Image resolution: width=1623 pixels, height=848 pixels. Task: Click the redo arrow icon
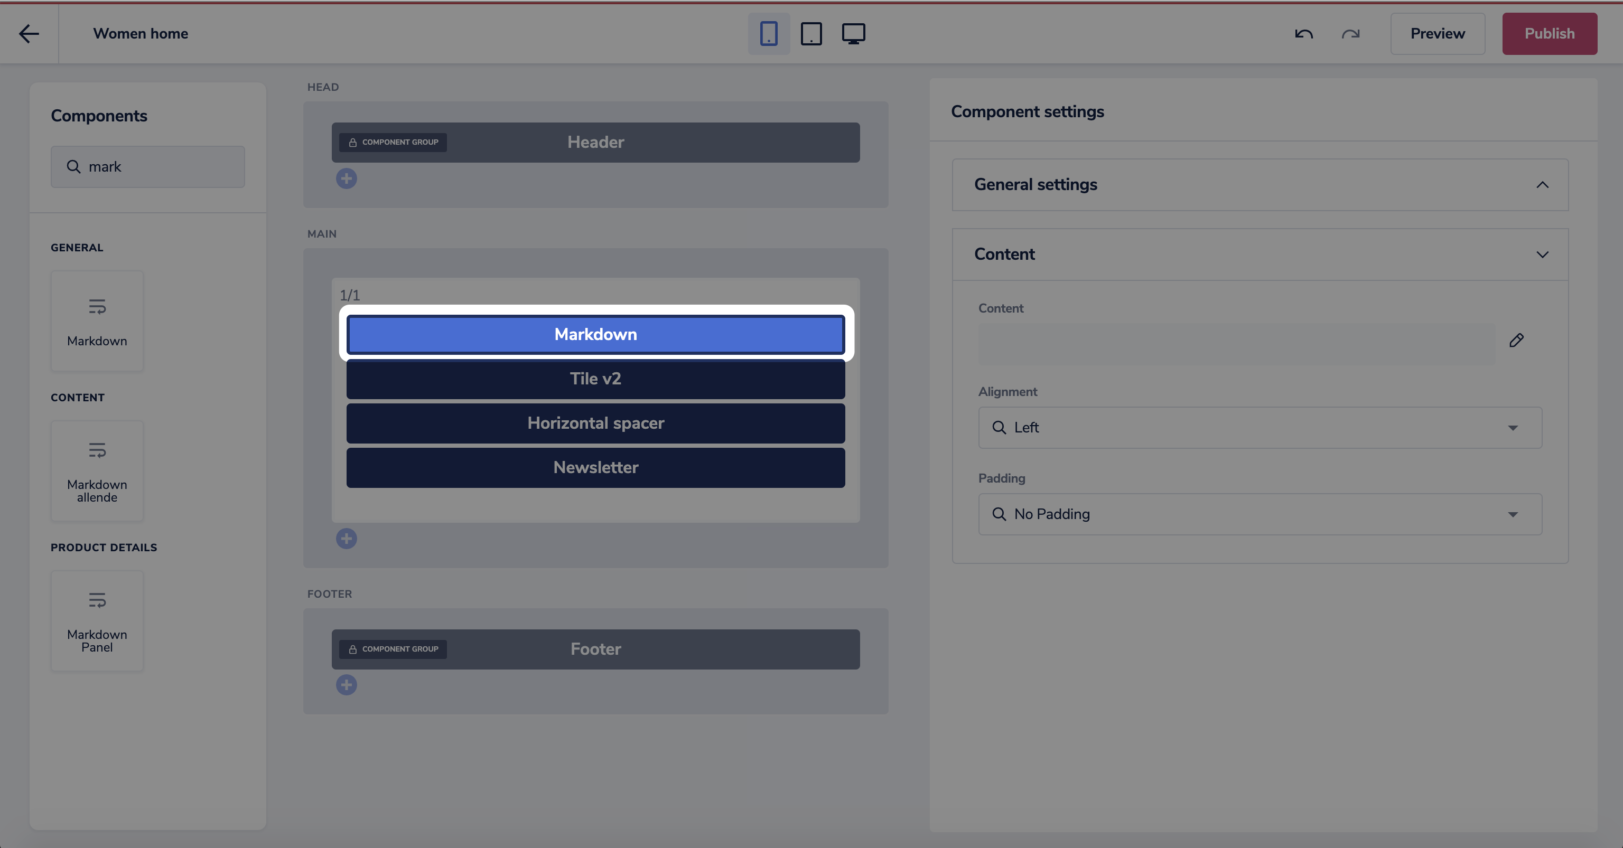[1350, 33]
